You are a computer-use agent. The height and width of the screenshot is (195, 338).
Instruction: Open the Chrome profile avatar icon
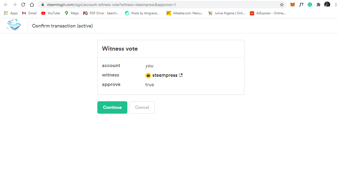[327, 5]
